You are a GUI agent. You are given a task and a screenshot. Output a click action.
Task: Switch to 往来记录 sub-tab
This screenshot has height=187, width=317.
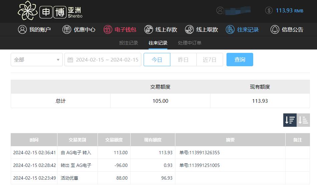point(158,43)
